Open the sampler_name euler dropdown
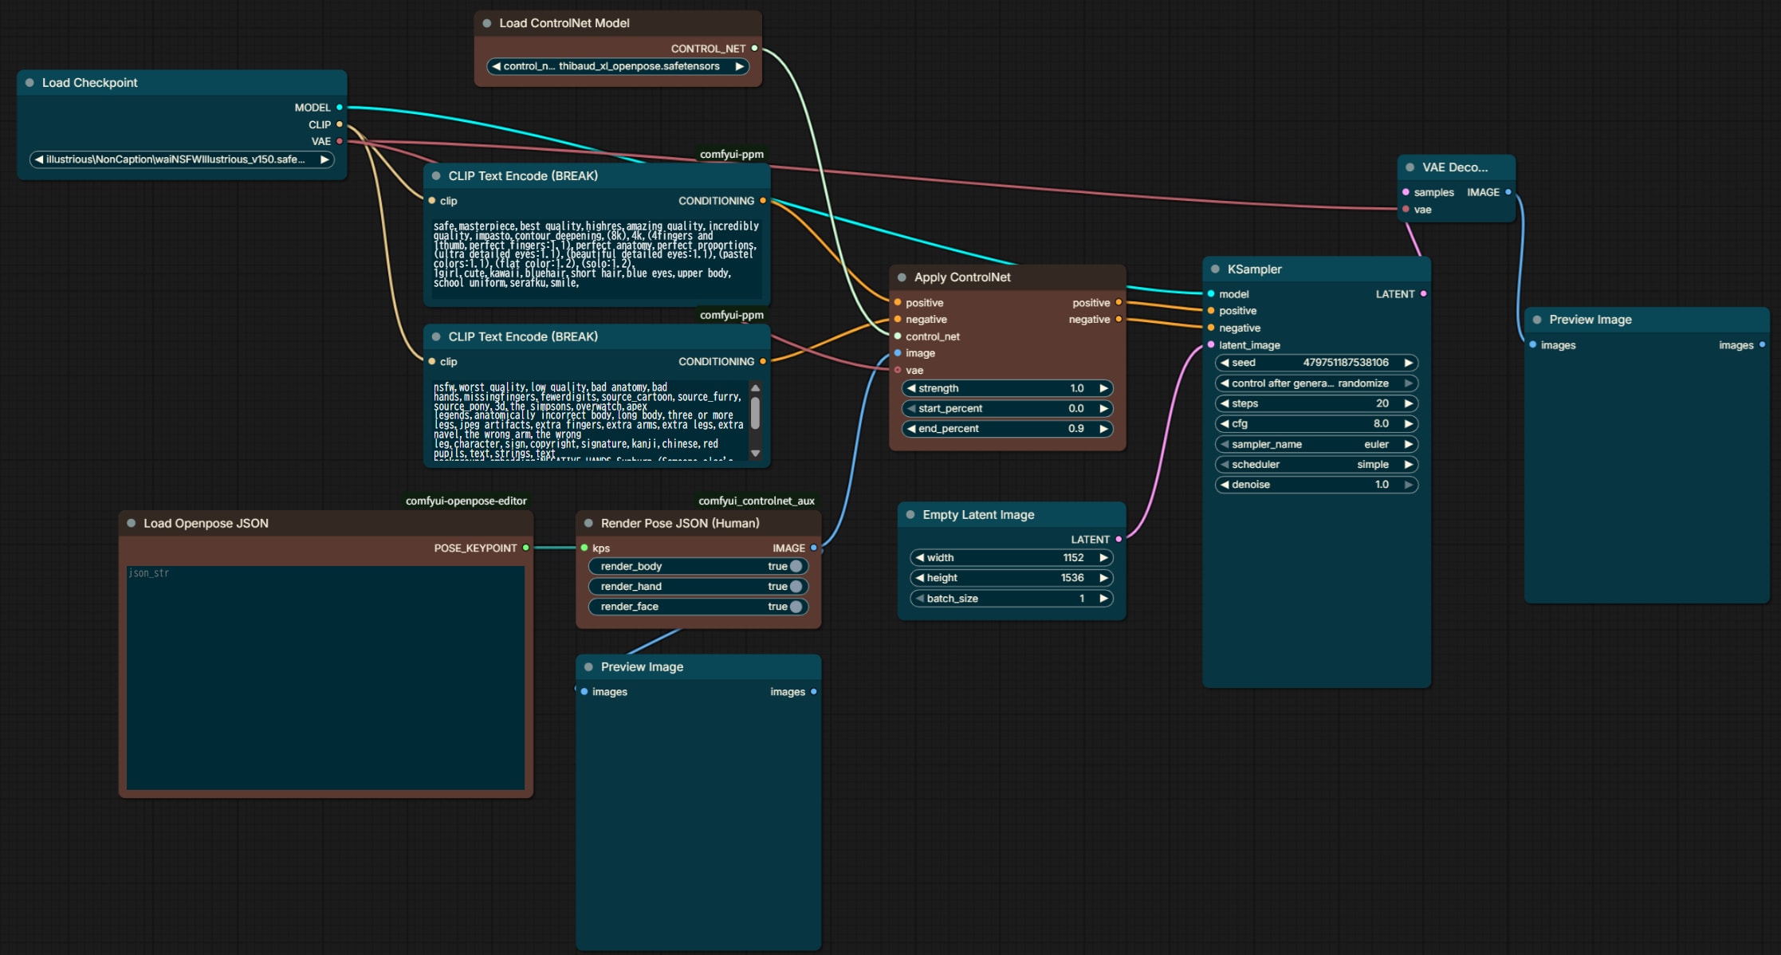Image resolution: width=1781 pixels, height=955 pixels. (1316, 445)
